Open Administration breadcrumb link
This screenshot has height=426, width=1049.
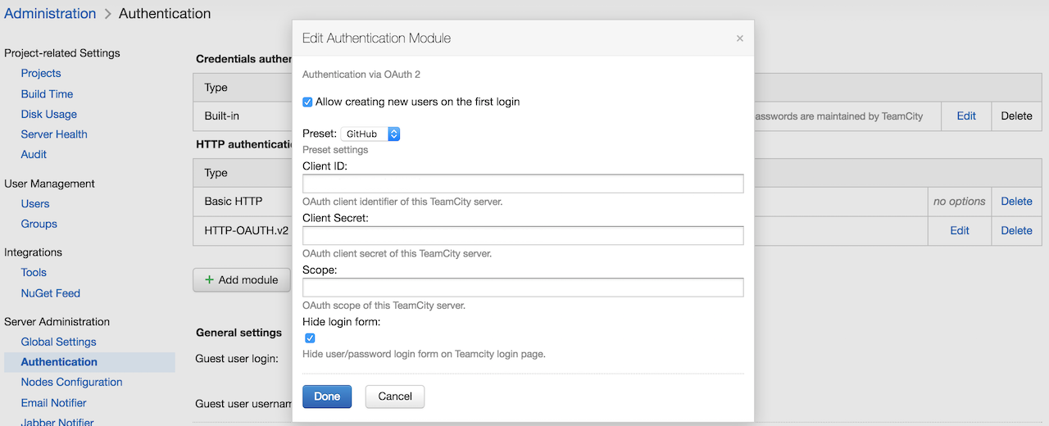click(50, 13)
